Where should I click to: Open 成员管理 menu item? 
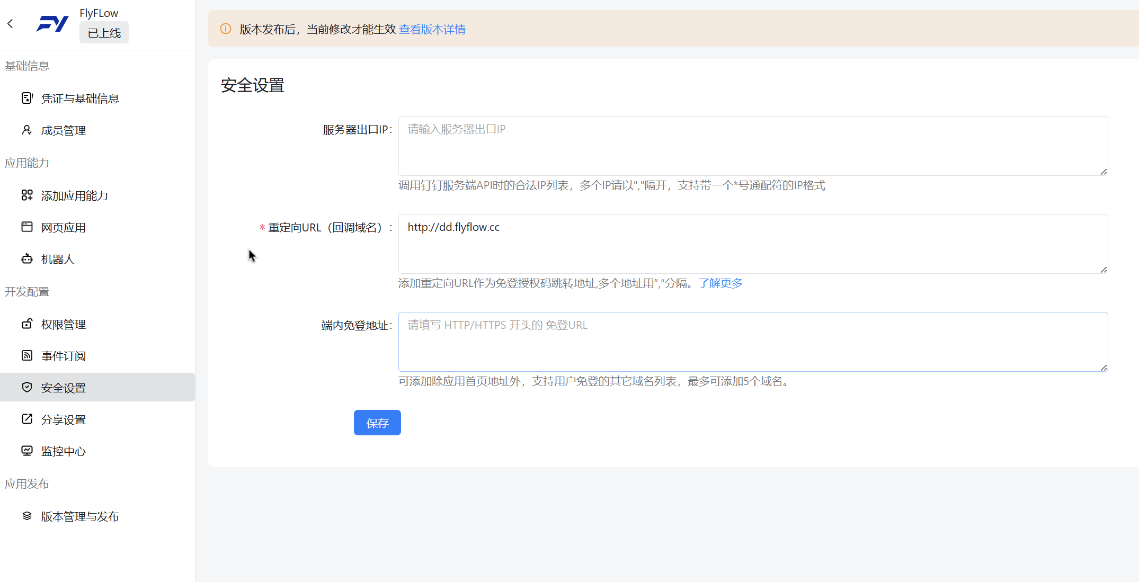click(97, 130)
